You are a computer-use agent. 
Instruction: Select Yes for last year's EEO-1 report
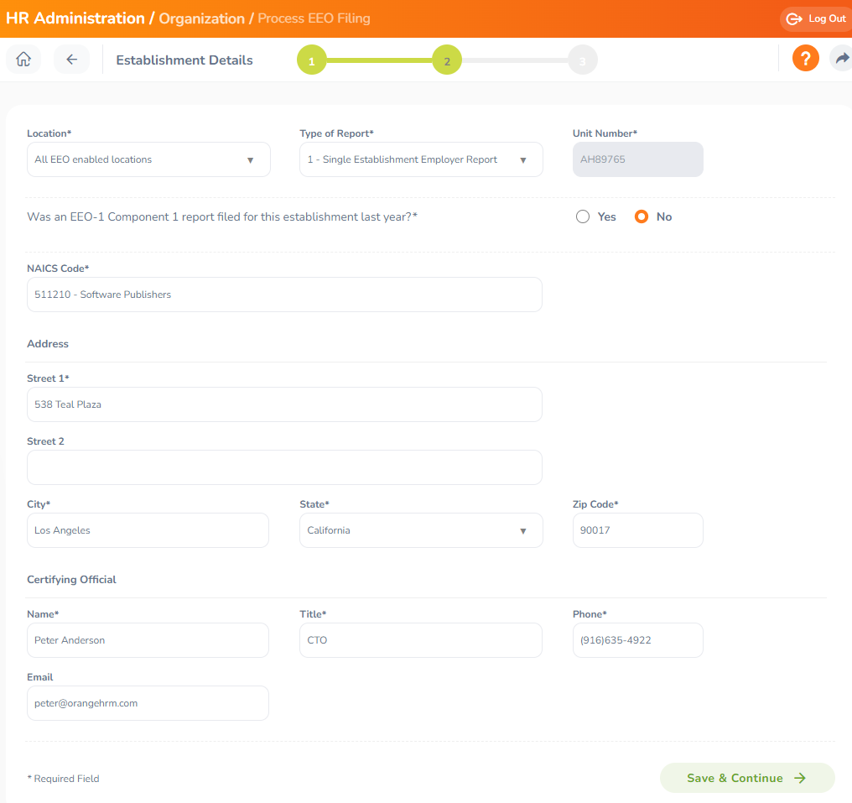583,217
